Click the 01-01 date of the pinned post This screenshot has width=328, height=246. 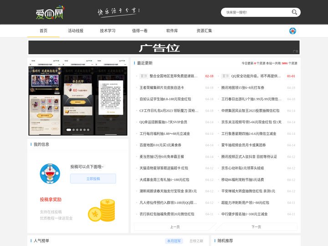click(291, 76)
